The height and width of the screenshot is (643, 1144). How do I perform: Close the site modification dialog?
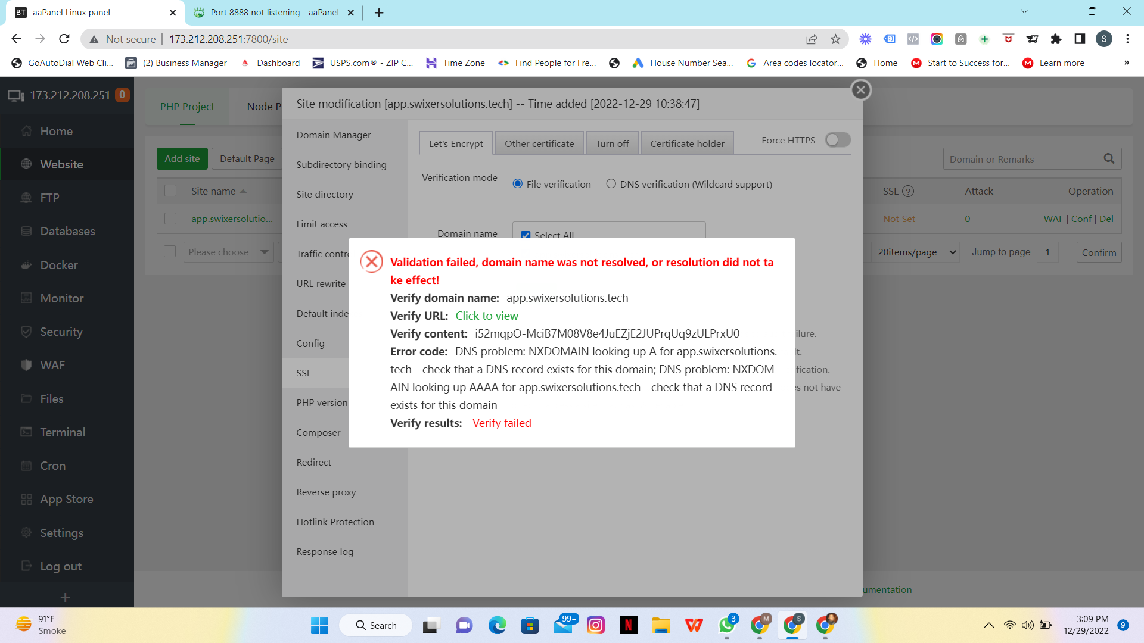860,90
